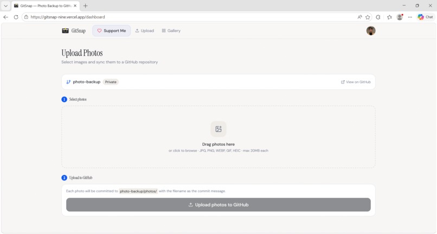Screen dimensions: 437x234
Task: Click the Upload to GitHub step heading
Action: (81, 178)
